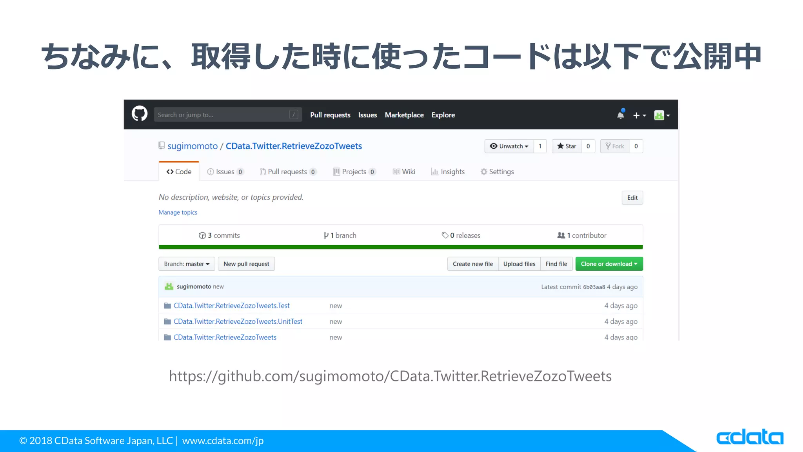Open sugimomoto author link in commit row
Viewport: 803px width, 452px height.
click(x=194, y=287)
